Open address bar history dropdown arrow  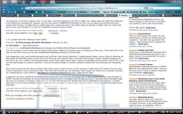143,8
